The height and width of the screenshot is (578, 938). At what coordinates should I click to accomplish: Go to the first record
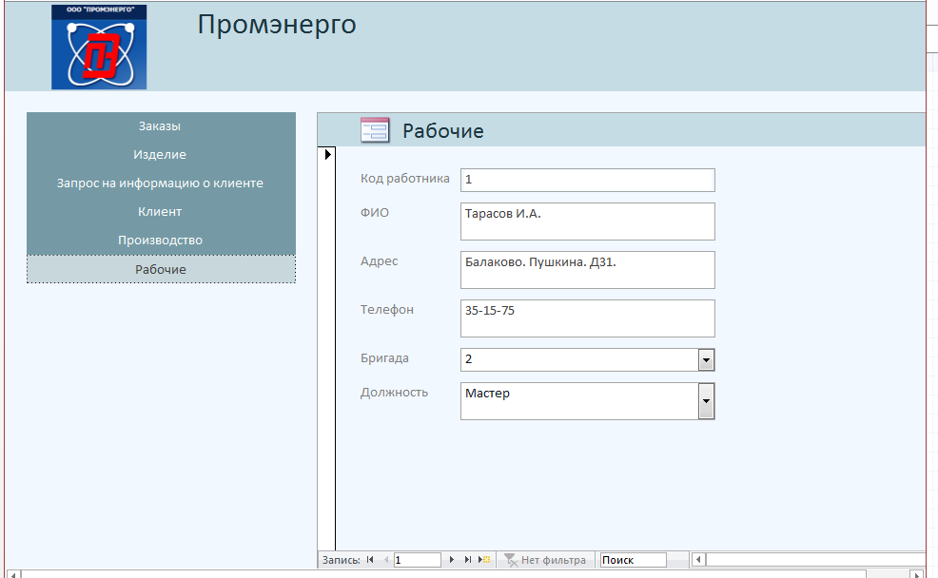tap(370, 561)
